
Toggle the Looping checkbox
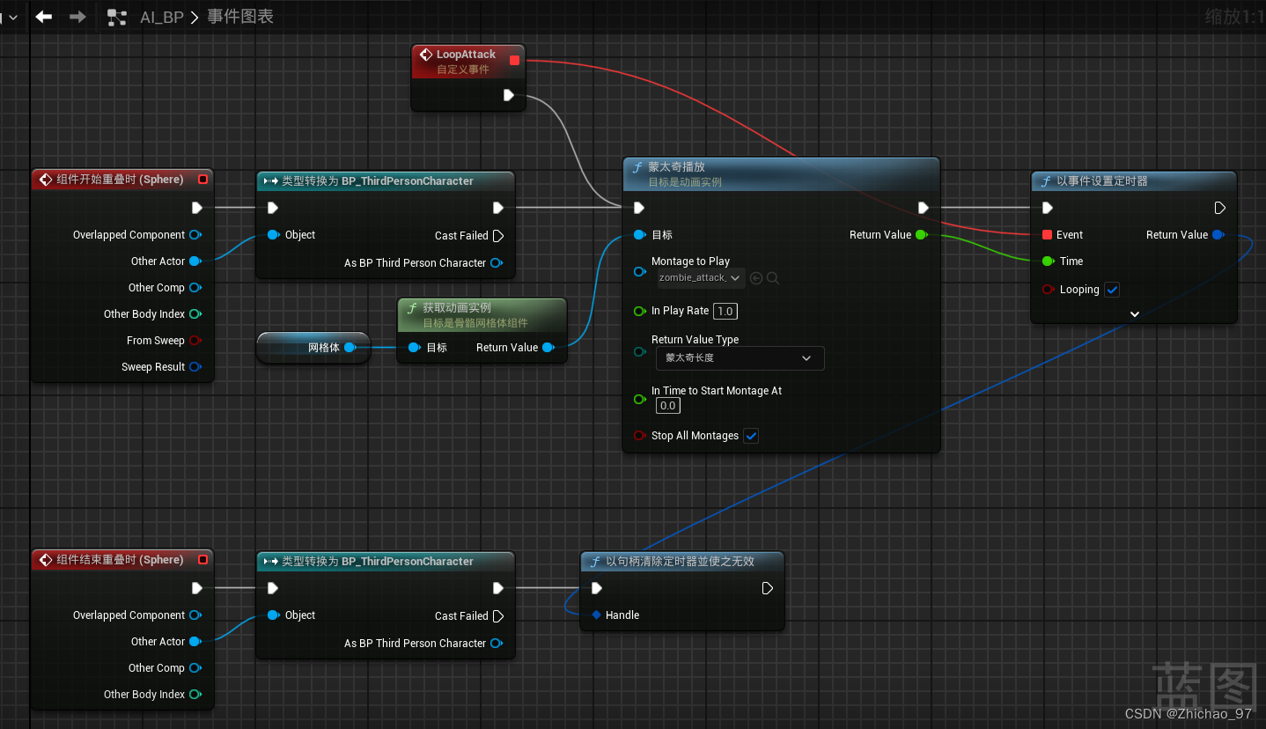pyautogui.click(x=1112, y=290)
